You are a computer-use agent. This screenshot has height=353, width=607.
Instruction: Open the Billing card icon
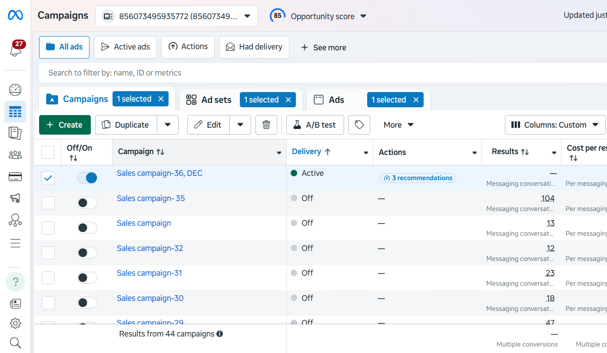[15, 176]
